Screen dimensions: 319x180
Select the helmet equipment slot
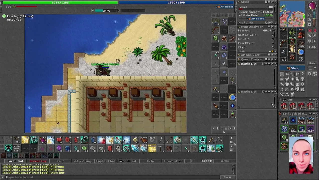click(292, 32)
